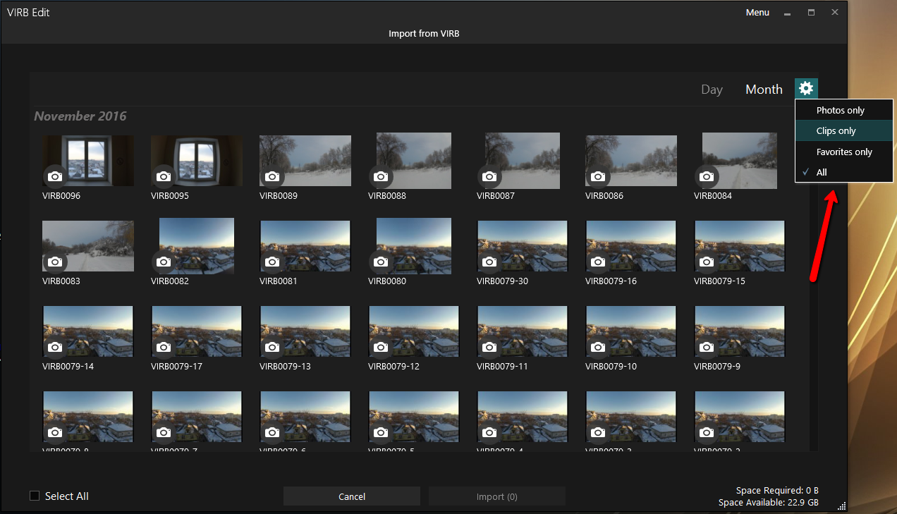Image resolution: width=897 pixels, height=514 pixels.
Task: Click camera icon on VIRB0083 thumbnail
Action: pos(55,262)
